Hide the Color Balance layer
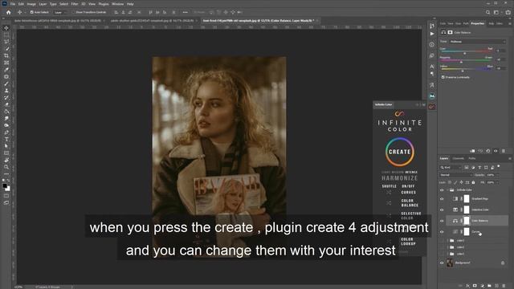The image size is (514, 289). [442, 221]
